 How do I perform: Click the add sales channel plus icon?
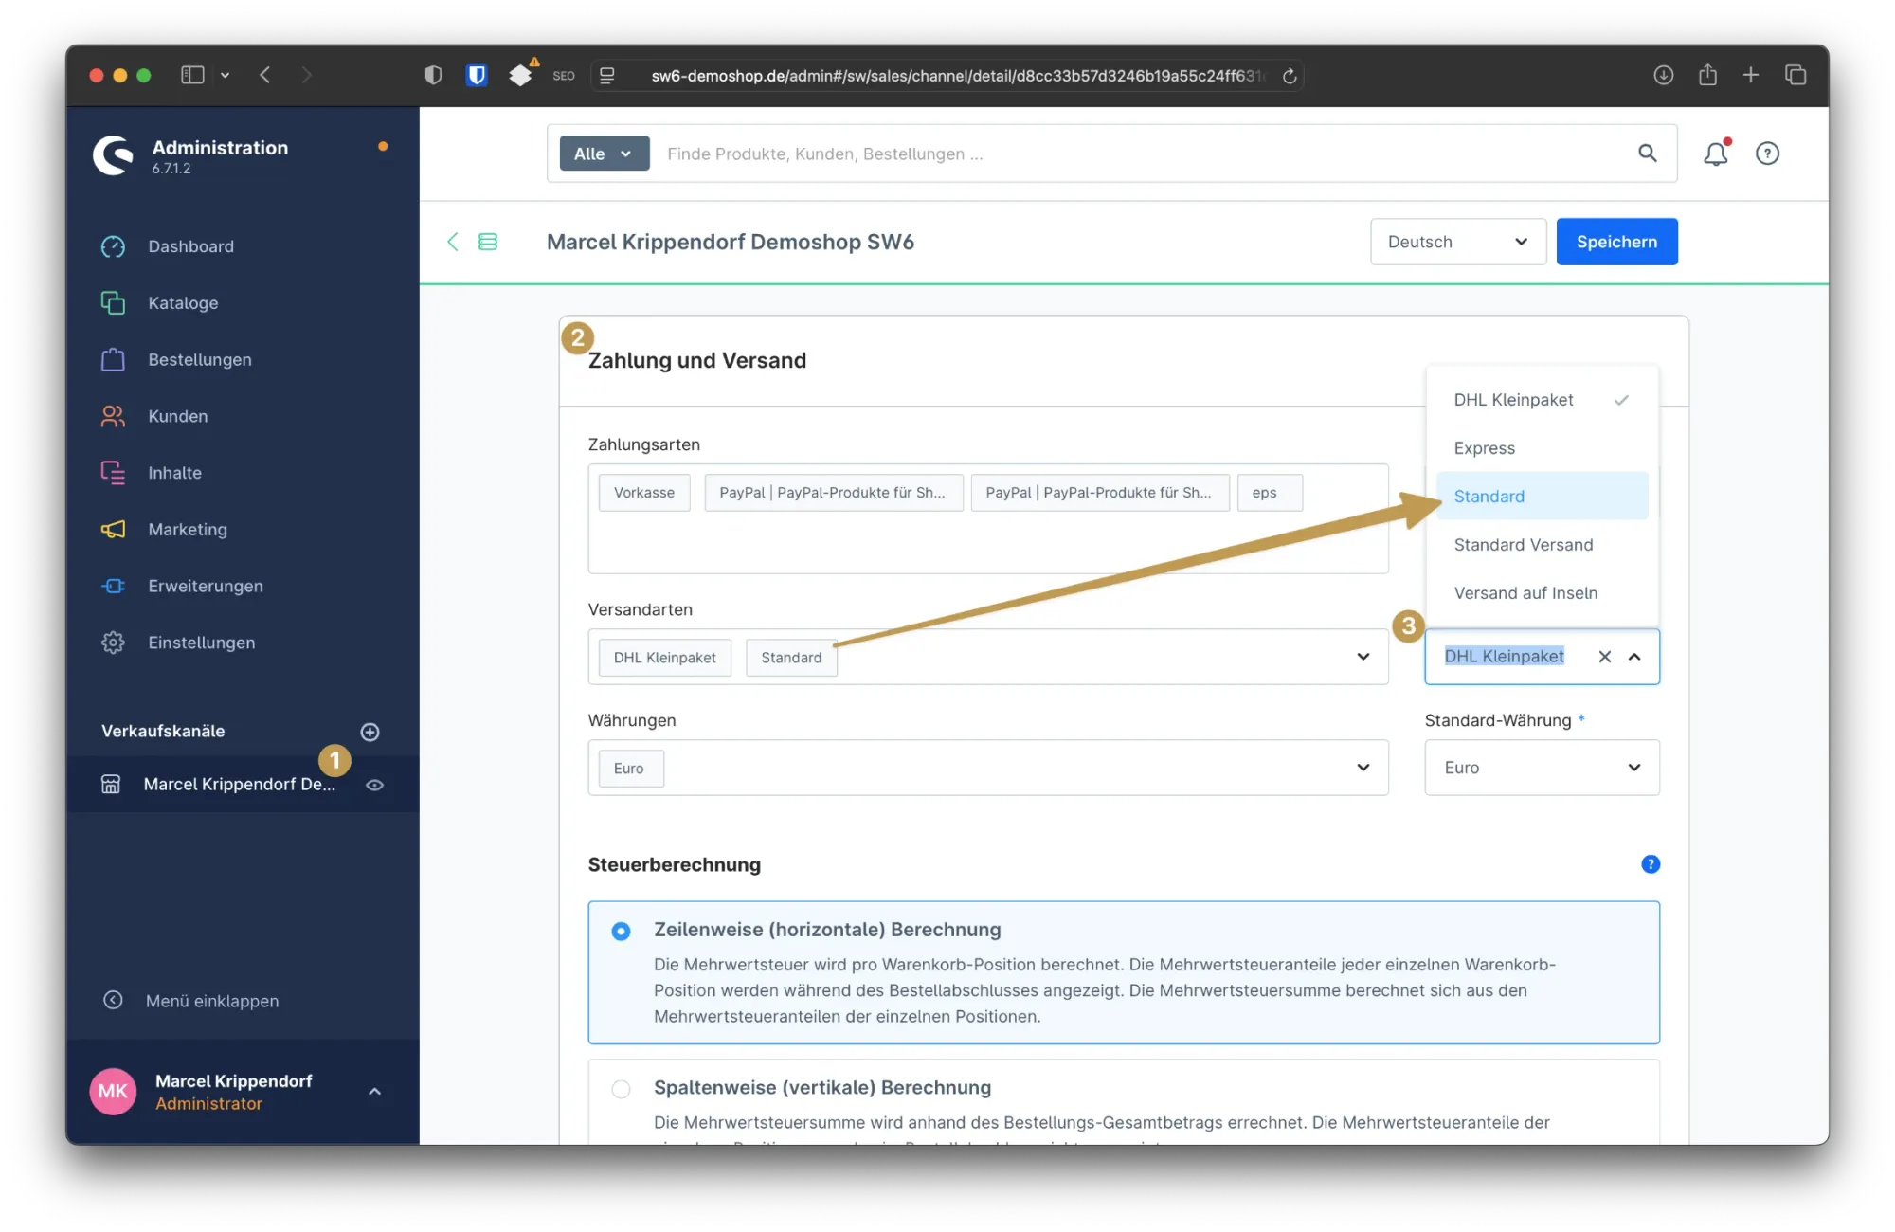(x=370, y=732)
